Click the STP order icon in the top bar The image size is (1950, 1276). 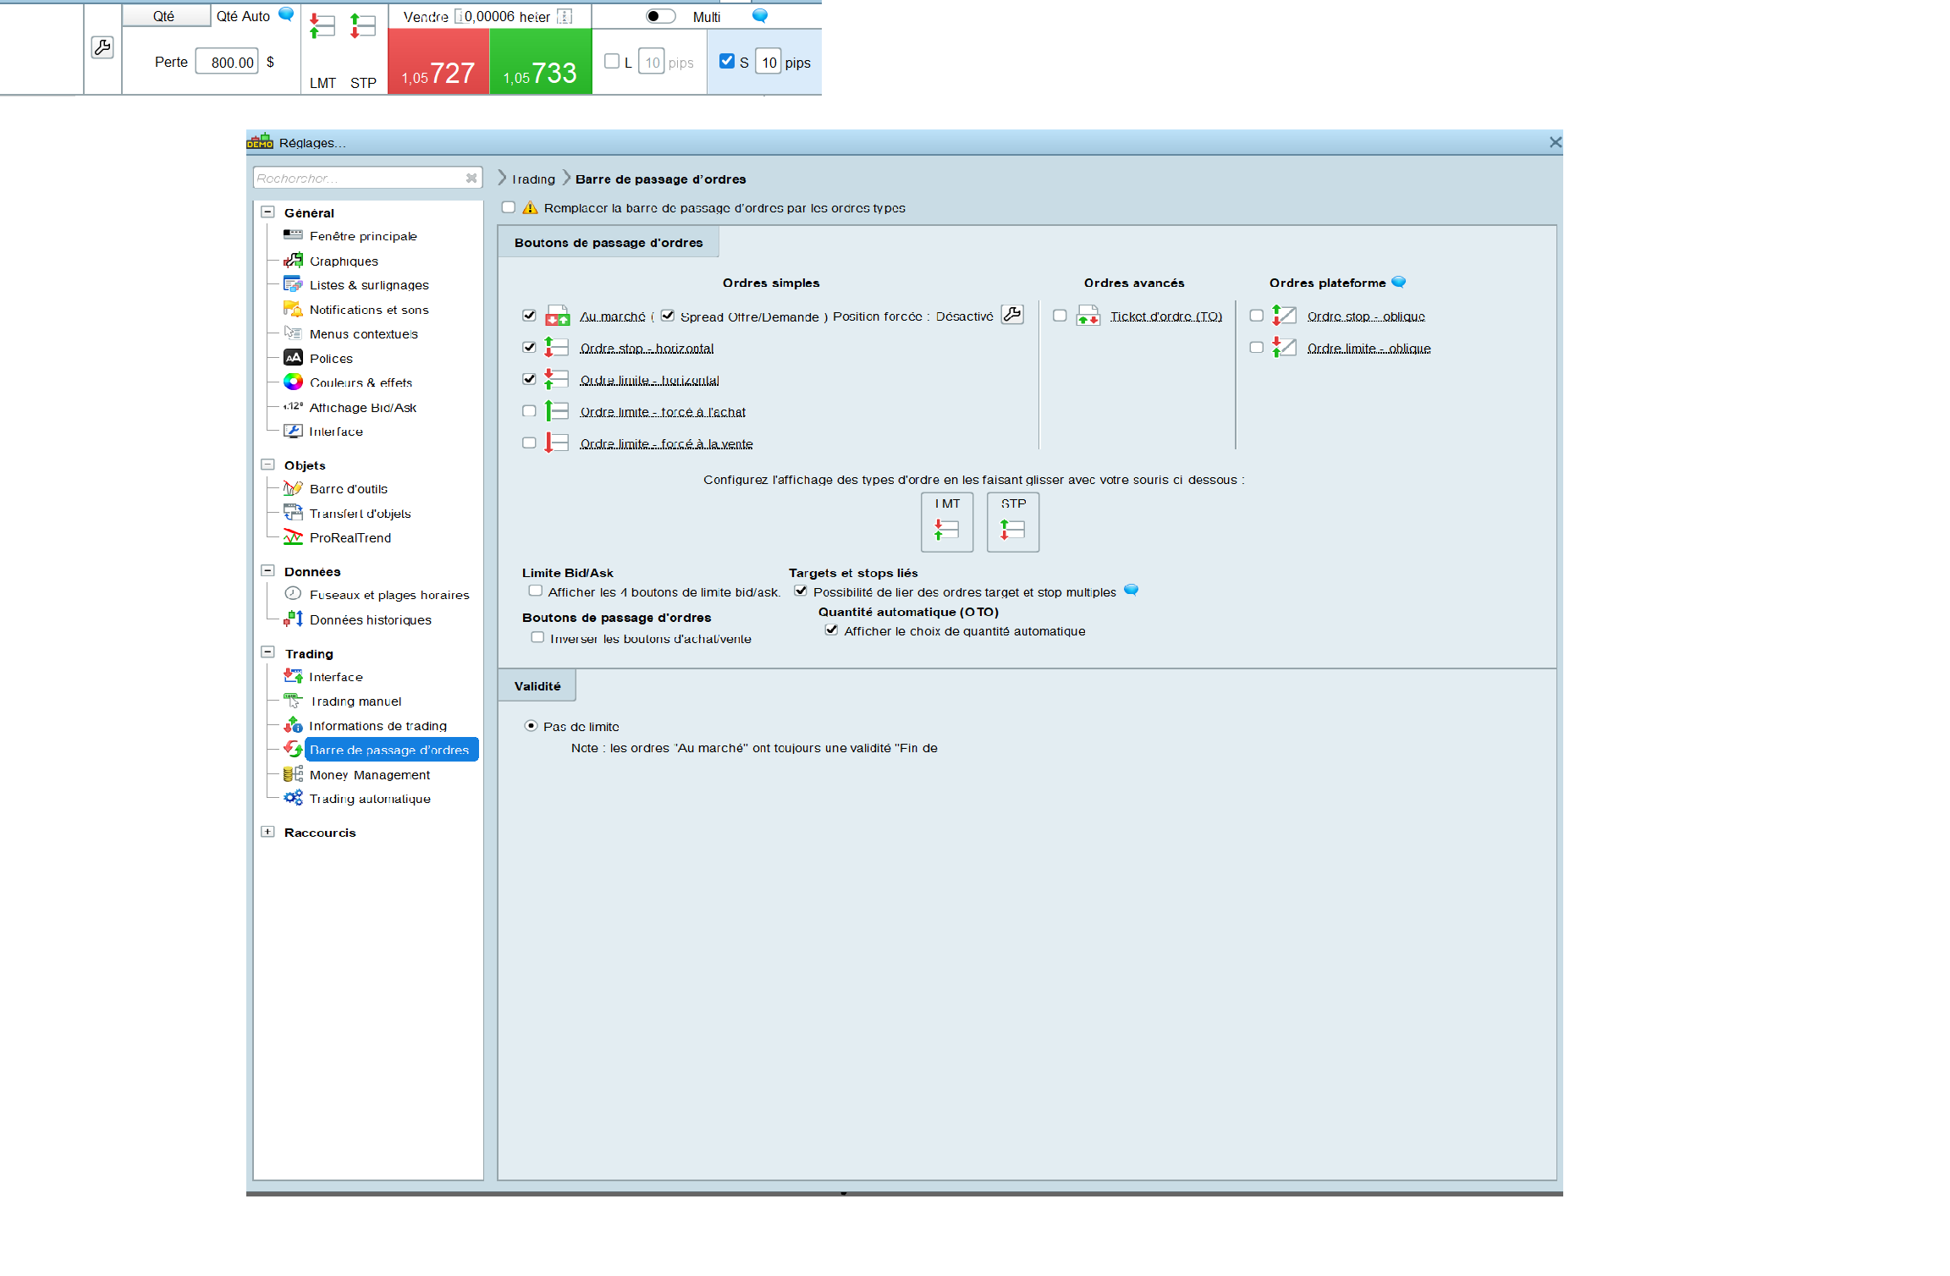(x=363, y=27)
